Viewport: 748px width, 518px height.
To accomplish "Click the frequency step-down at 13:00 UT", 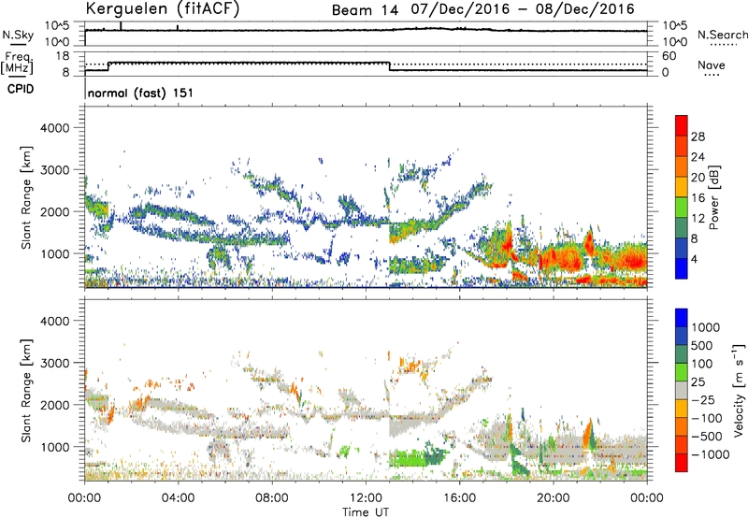I will pos(389,66).
